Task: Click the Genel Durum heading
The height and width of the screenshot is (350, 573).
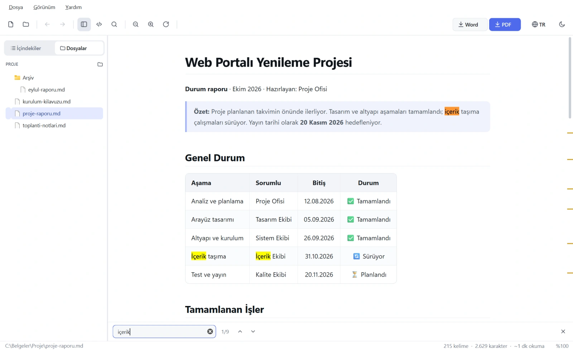Action: point(215,158)
